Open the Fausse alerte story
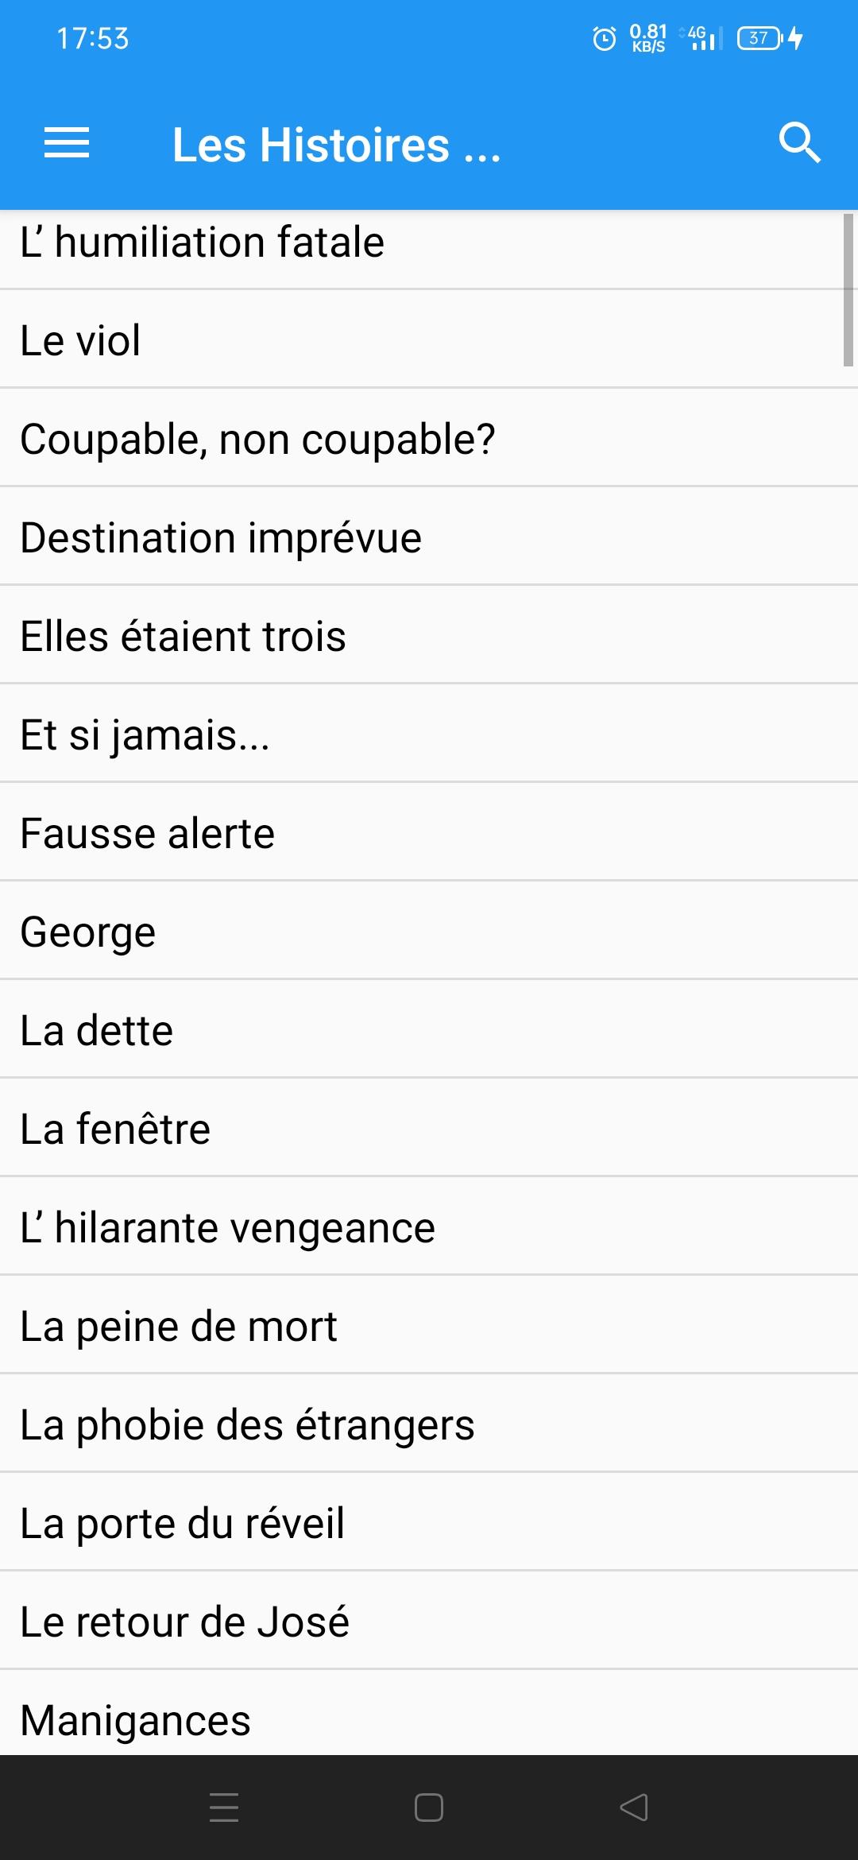This screenshot has height=1860, width=858. 429,832
